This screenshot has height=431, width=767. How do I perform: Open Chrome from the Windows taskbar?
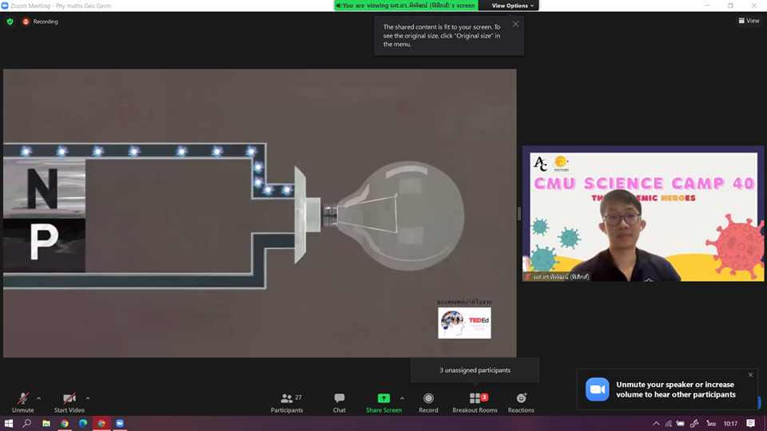(x=65, y=424)
